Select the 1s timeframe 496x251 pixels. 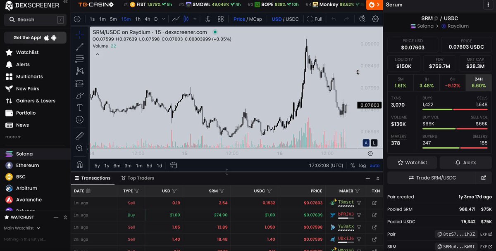click(92, 19)
